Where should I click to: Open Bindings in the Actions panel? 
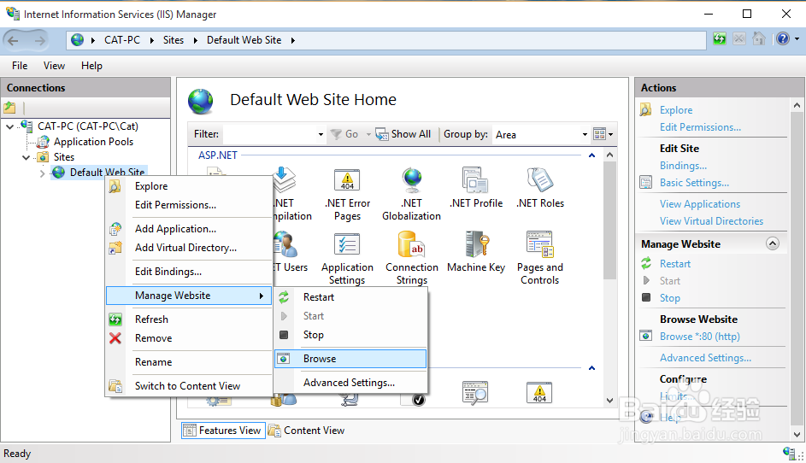(x=683, y=166)
